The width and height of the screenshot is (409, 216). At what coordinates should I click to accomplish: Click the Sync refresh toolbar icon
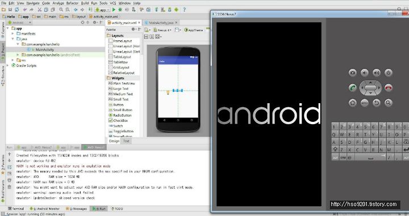click(x=16, y=10)
